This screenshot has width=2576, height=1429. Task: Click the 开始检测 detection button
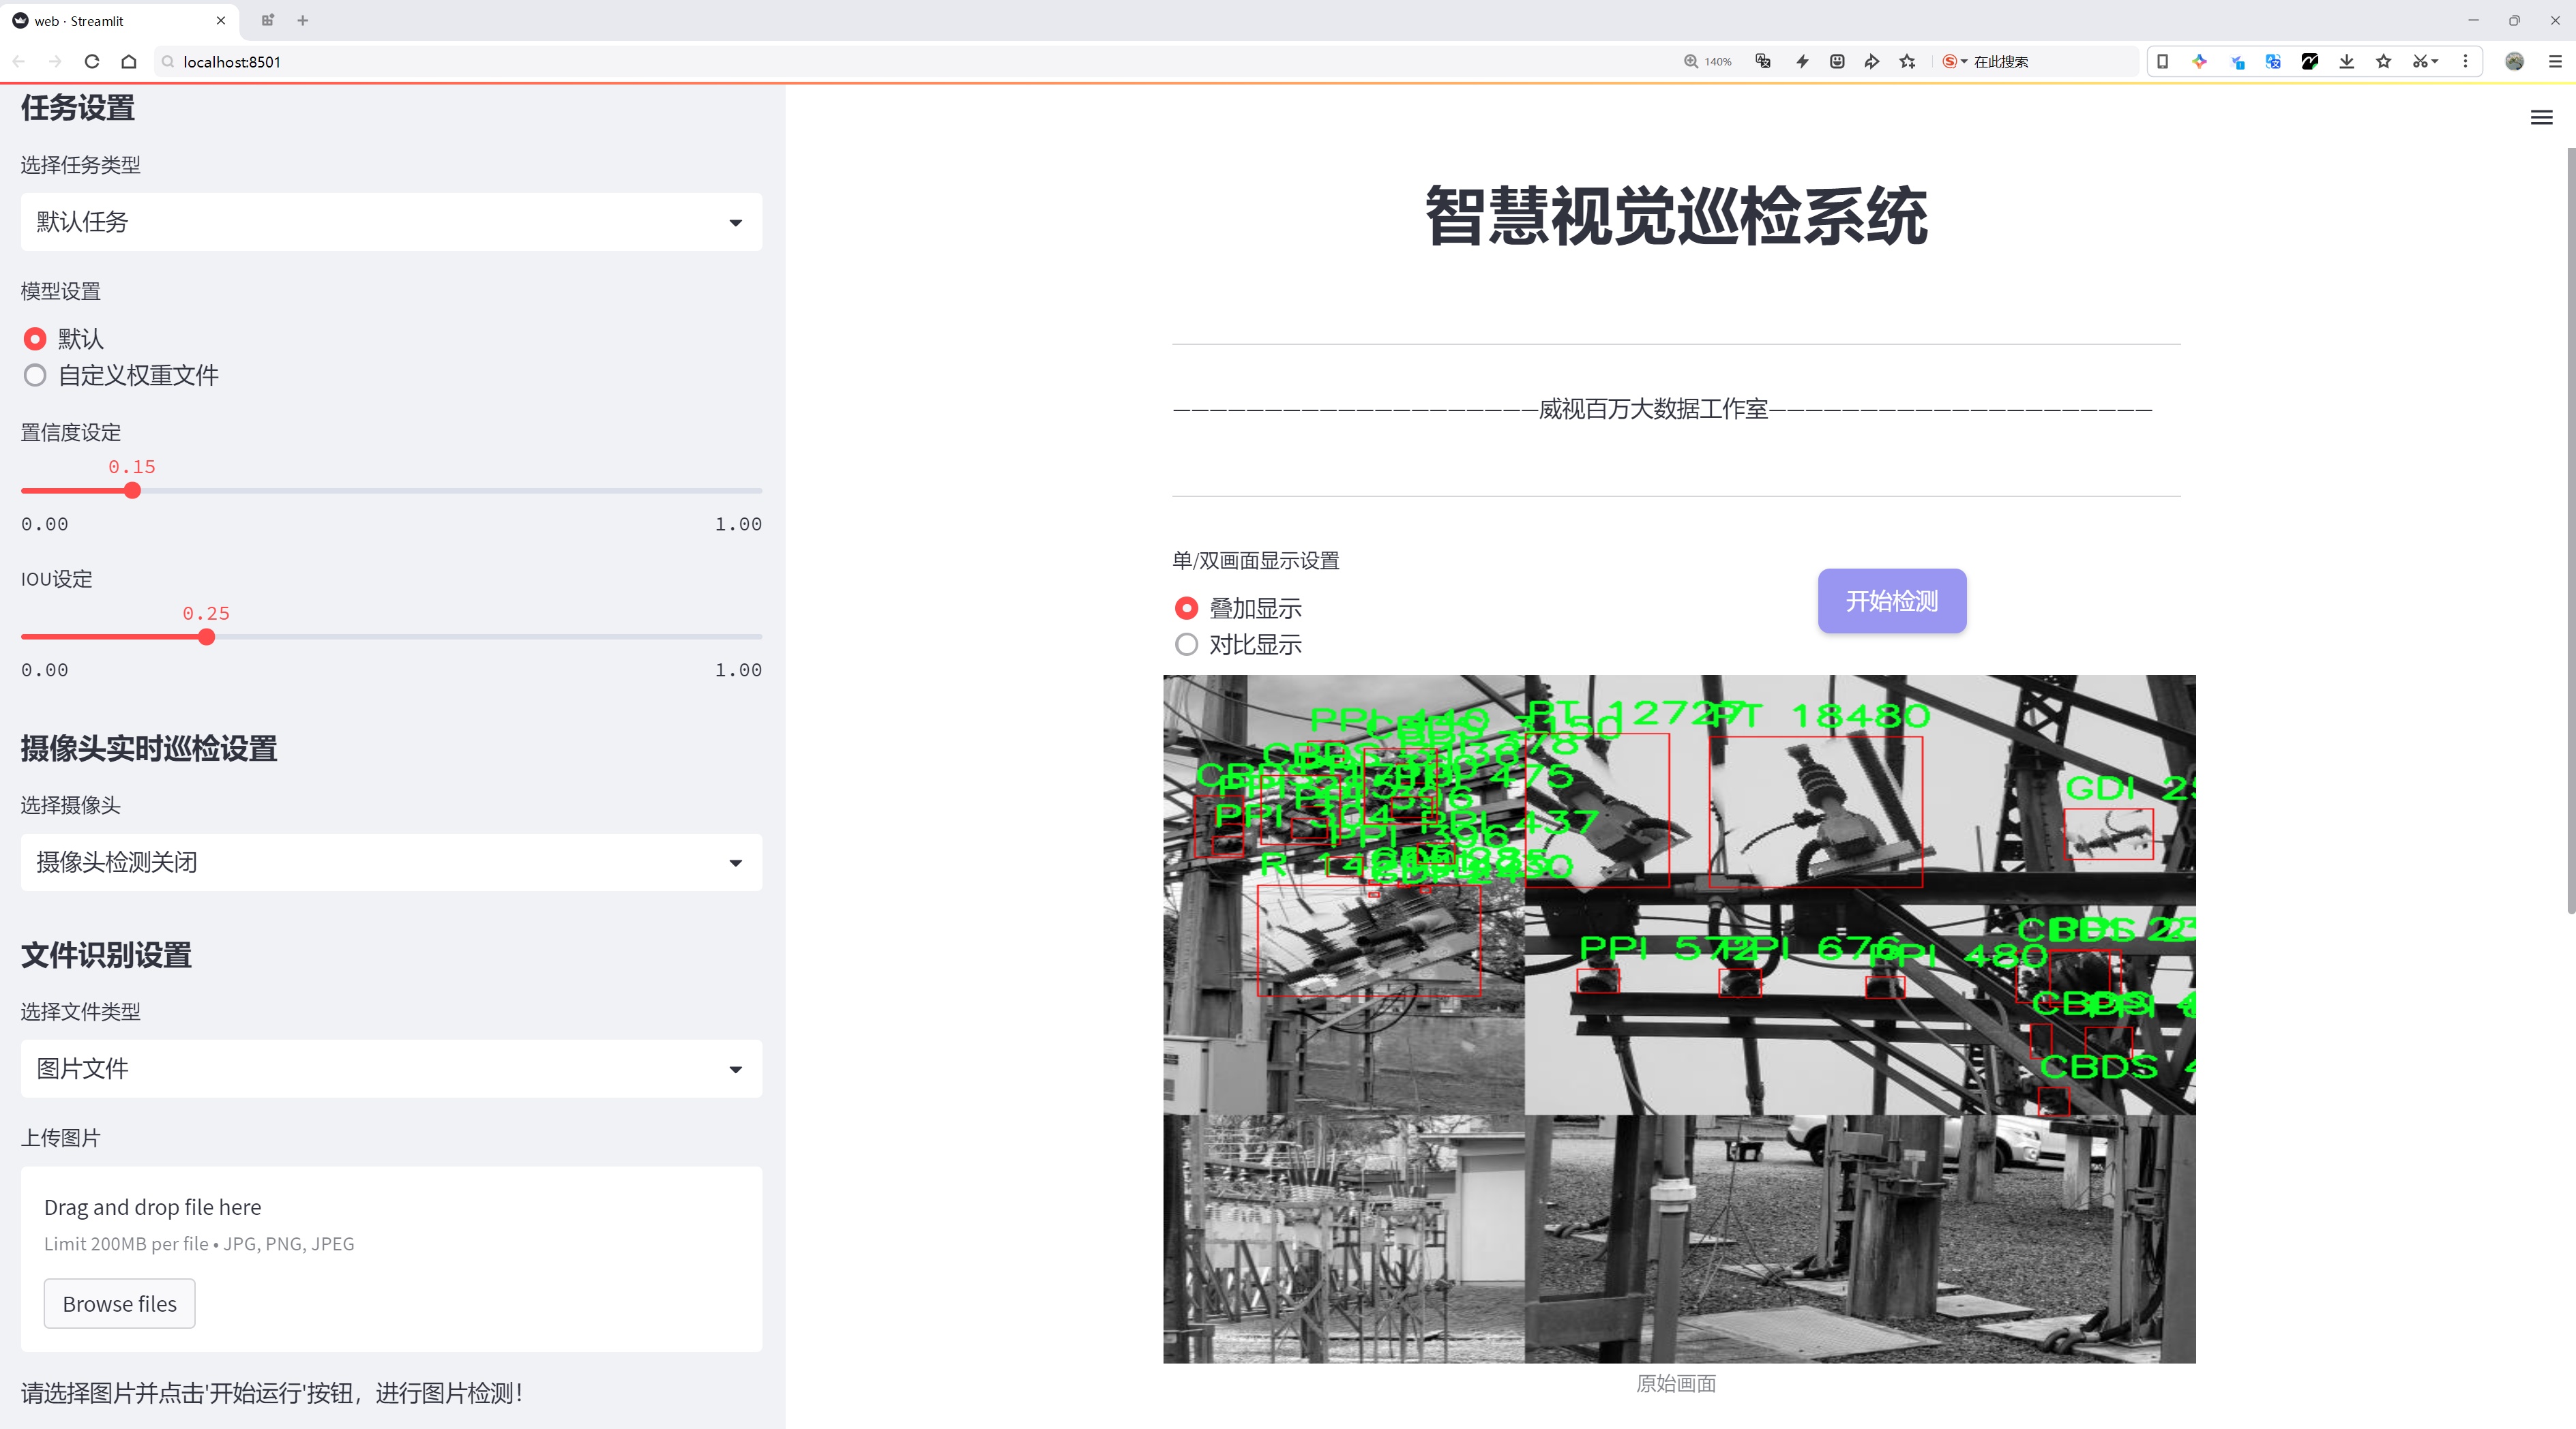1890,601
